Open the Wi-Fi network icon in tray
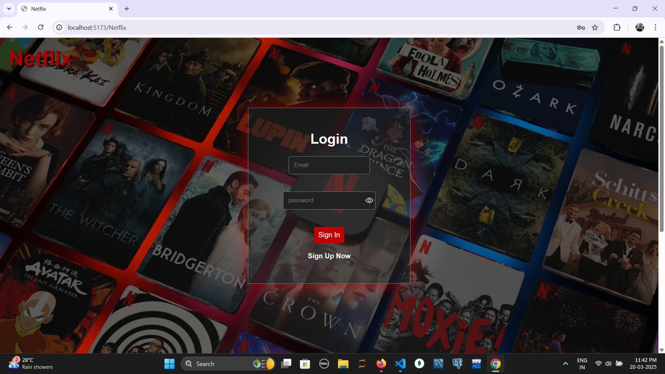The width and height of the screenshot is (665, 374). pos(598,363)
